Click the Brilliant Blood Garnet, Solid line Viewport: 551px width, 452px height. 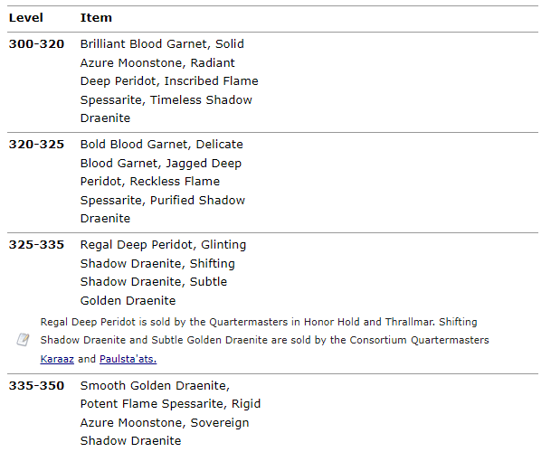pos(162,43)
